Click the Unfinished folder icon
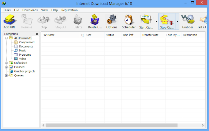Viewport: 209px width, 131px height. pos(11,63)
